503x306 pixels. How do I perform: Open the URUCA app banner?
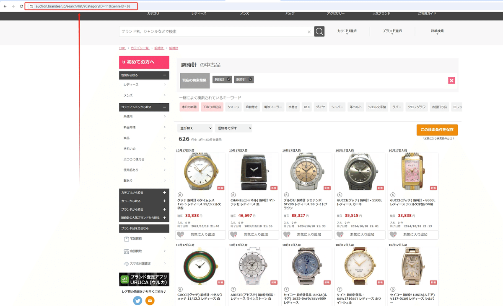(x=144, y=279)
